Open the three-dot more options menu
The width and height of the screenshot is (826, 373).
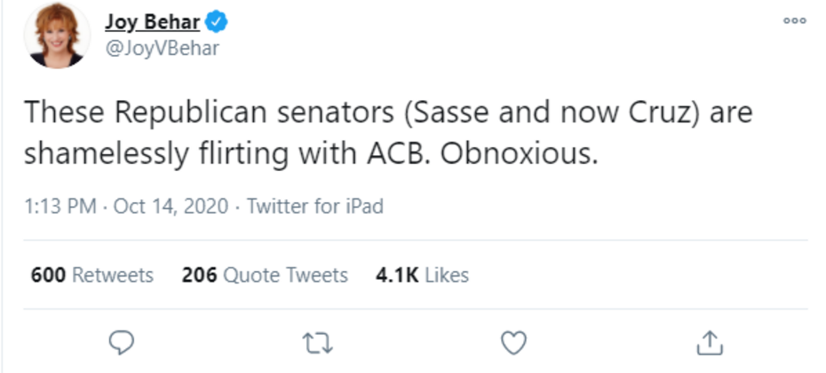click(x=795, y=21)
